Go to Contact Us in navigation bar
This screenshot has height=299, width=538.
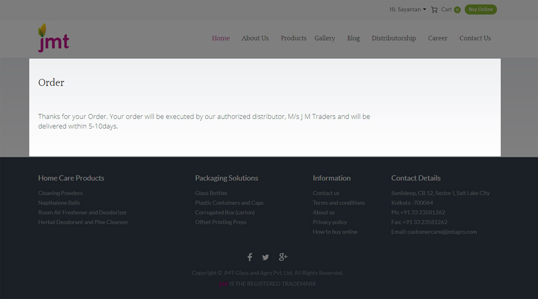pyautogui.click(x=475, y=38)
